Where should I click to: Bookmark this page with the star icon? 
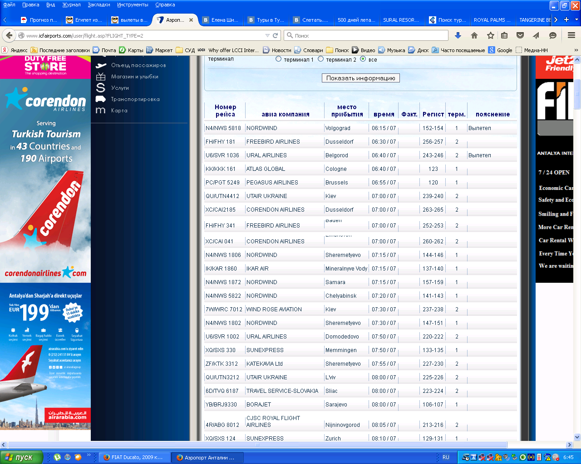(x=491, y=35)
